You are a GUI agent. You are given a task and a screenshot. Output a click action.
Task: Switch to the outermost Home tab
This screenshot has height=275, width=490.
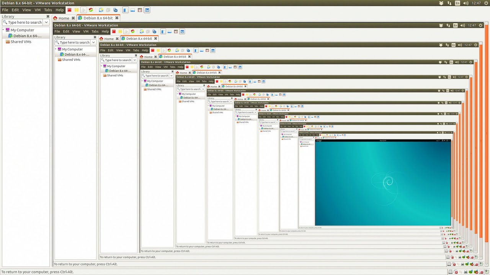[61, 18]
